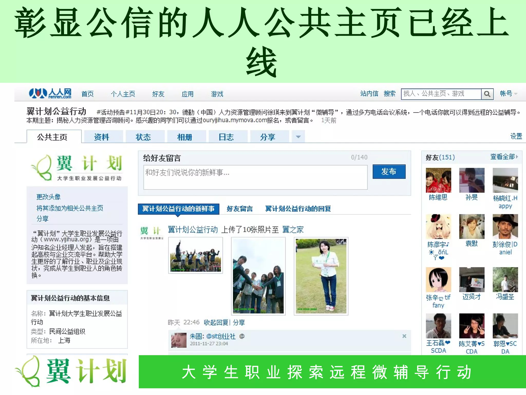The height and width of the screenshot is (395, 526).
Task: Click the 陈维思 name link
Action: [438, 197]
